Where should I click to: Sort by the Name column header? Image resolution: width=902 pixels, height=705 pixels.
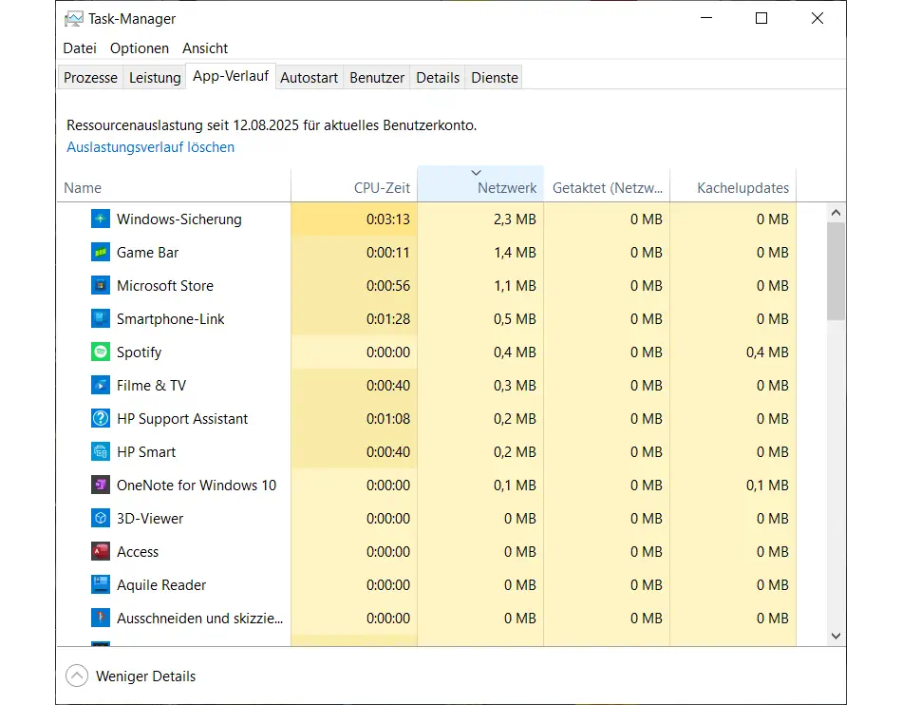[174, 184]
